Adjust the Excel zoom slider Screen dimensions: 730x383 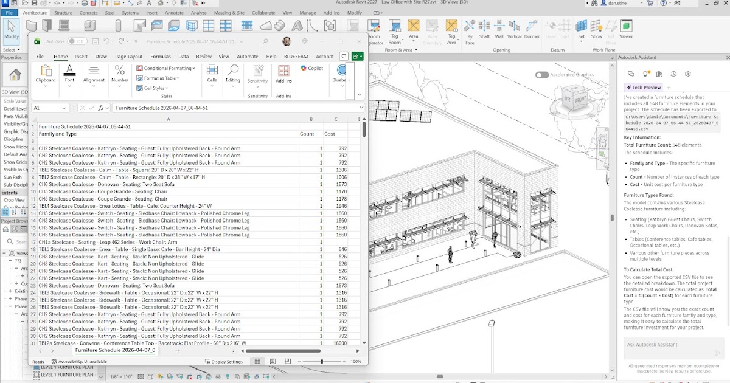(322, 361)
